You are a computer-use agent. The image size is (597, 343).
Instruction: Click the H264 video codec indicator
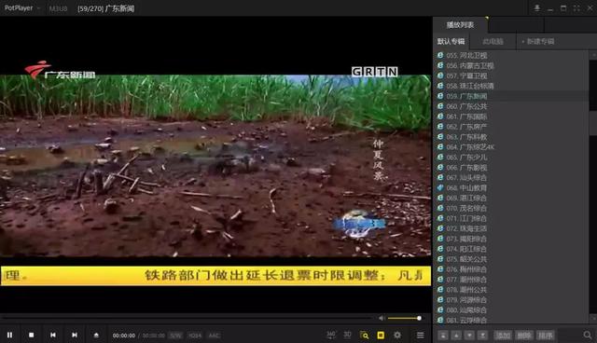pyautogui.click(x=195, y=336)
